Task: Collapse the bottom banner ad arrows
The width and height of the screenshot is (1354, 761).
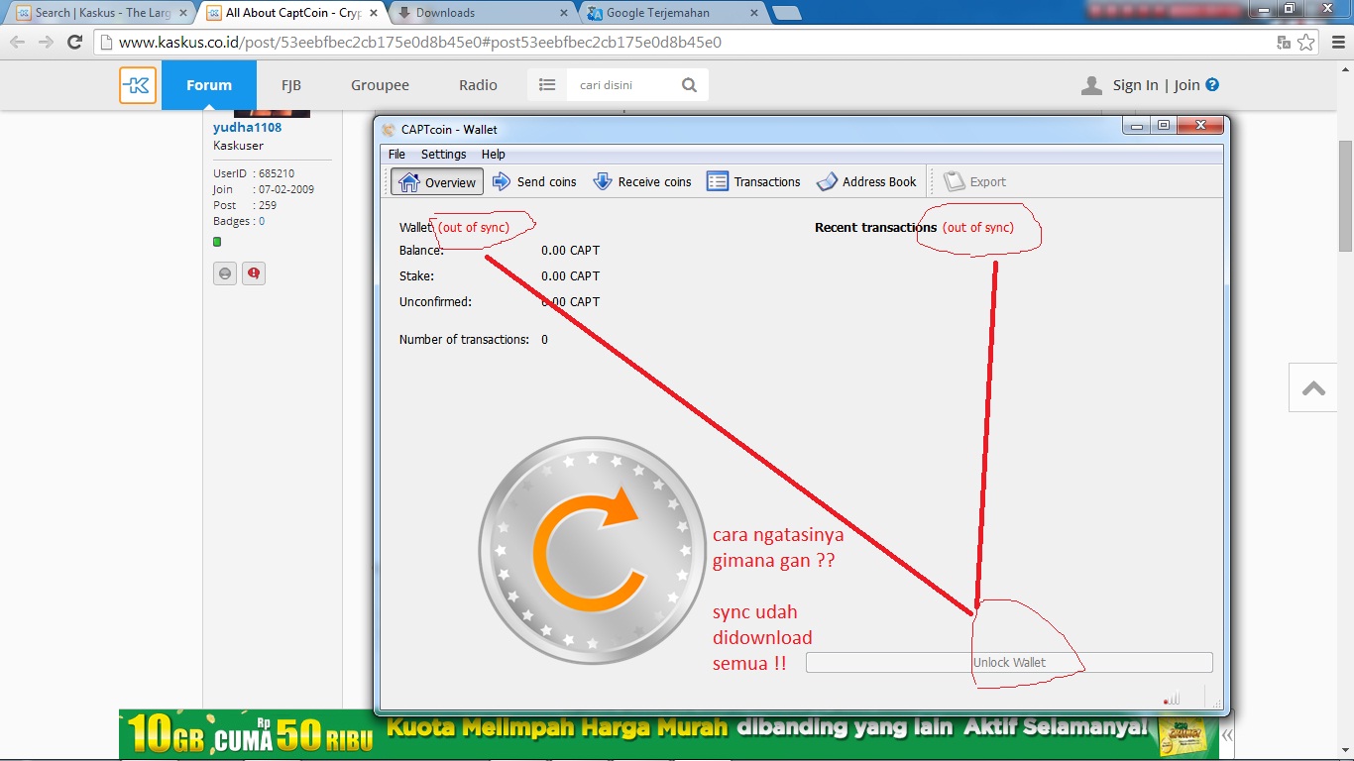Action: pyautogui.click(x=1227, y=735)
